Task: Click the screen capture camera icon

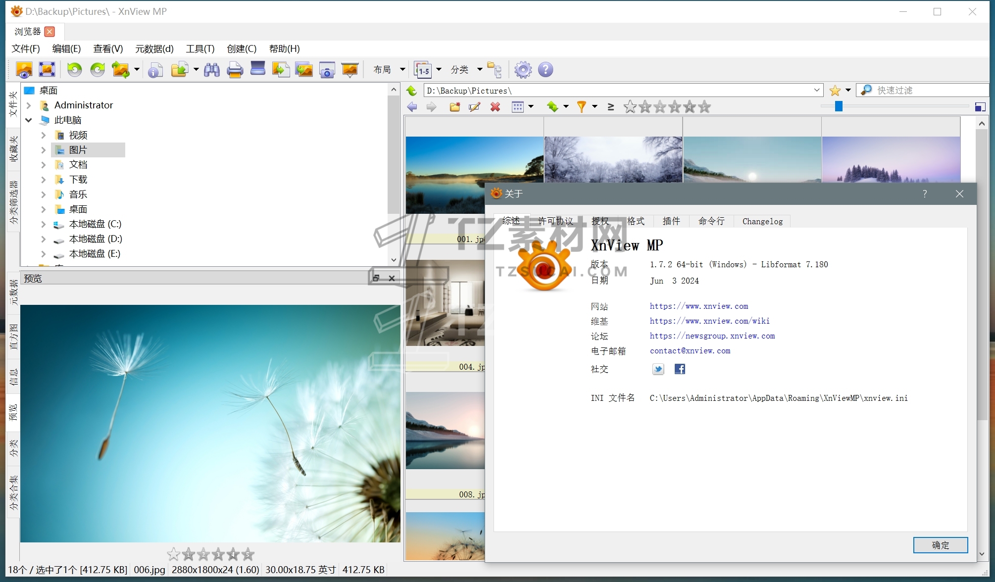Action: (327, 70)
